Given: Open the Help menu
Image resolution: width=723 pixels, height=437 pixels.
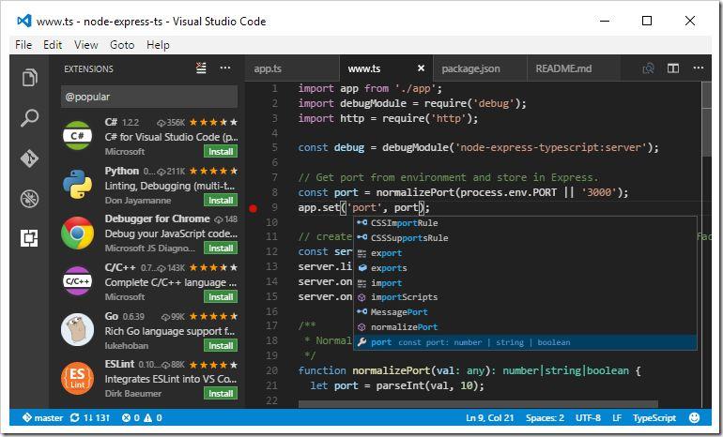Looking at the screenshot, I should 158,45.
